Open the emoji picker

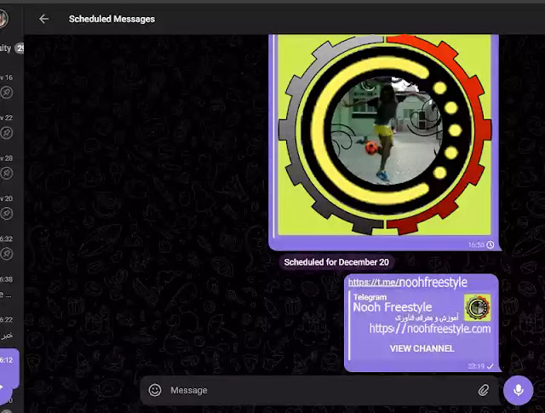click(155, 390)
